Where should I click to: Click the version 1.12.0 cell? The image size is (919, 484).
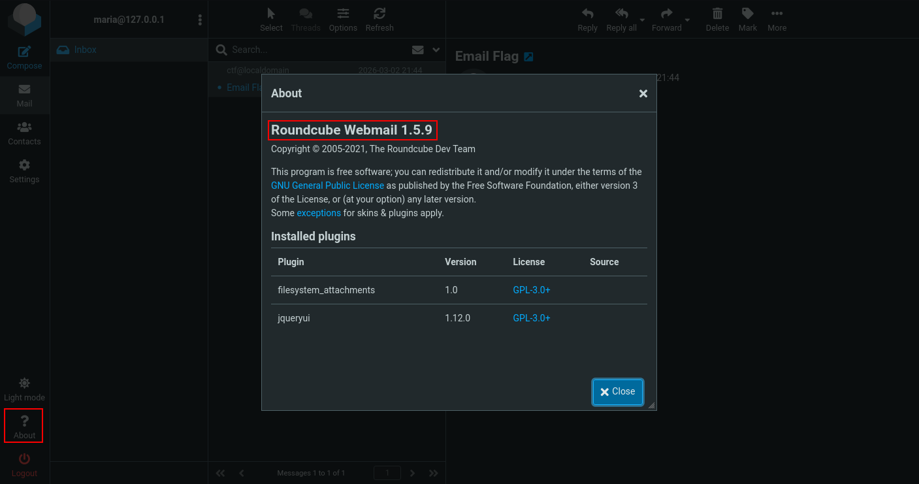458,318
